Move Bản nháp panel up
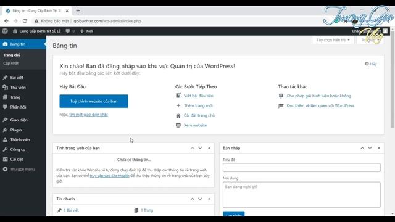 (x=362, y=148)
